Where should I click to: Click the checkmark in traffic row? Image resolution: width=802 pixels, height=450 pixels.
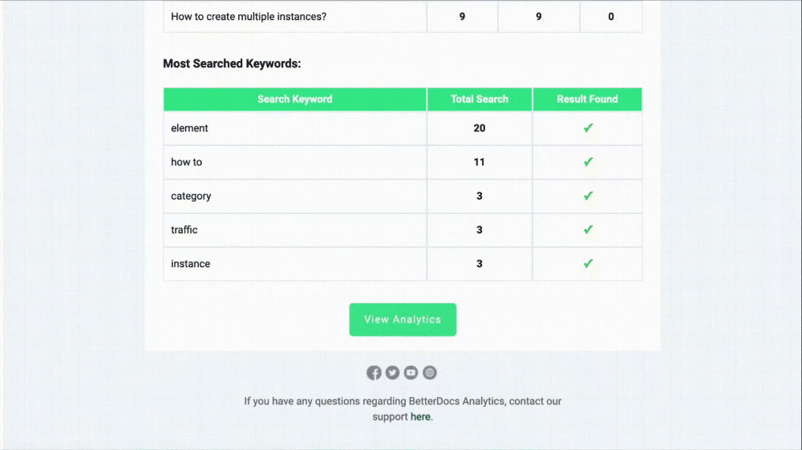(x=588, y=229)
